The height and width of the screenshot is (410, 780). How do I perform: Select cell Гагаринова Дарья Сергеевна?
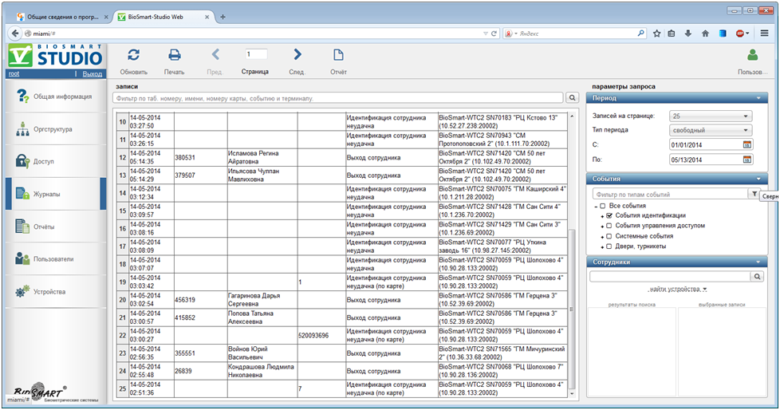tap(262, 300)
